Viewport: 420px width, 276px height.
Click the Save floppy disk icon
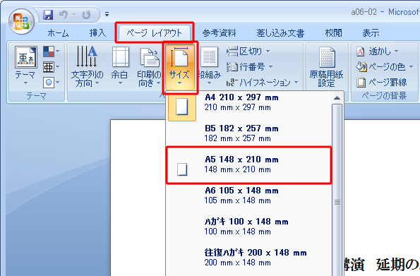pyautogui.click(x=48, y=14)
